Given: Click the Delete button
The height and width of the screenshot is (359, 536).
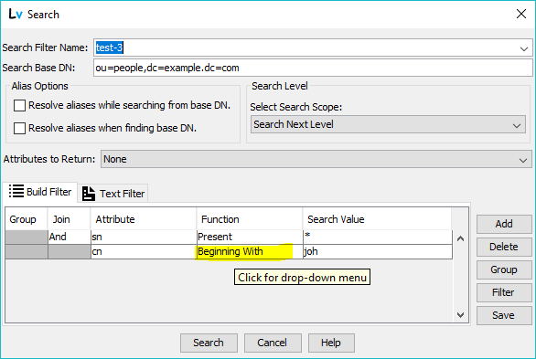Looking at the screenshot, I should pyautogui.click(x=504, y=247).
